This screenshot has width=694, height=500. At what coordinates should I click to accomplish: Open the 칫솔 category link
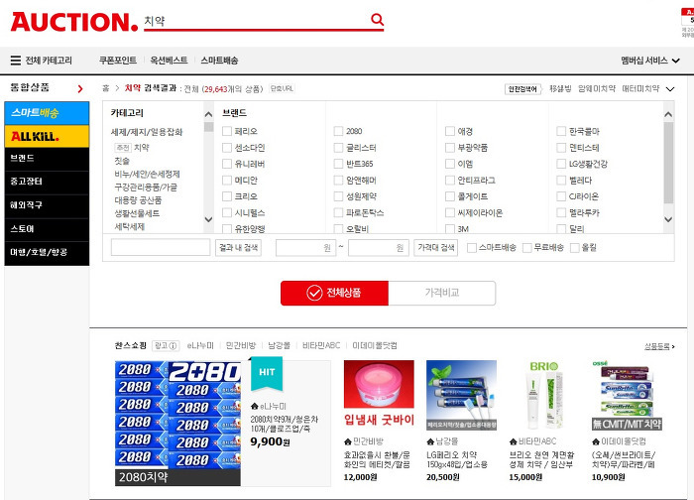coord(122,161)
